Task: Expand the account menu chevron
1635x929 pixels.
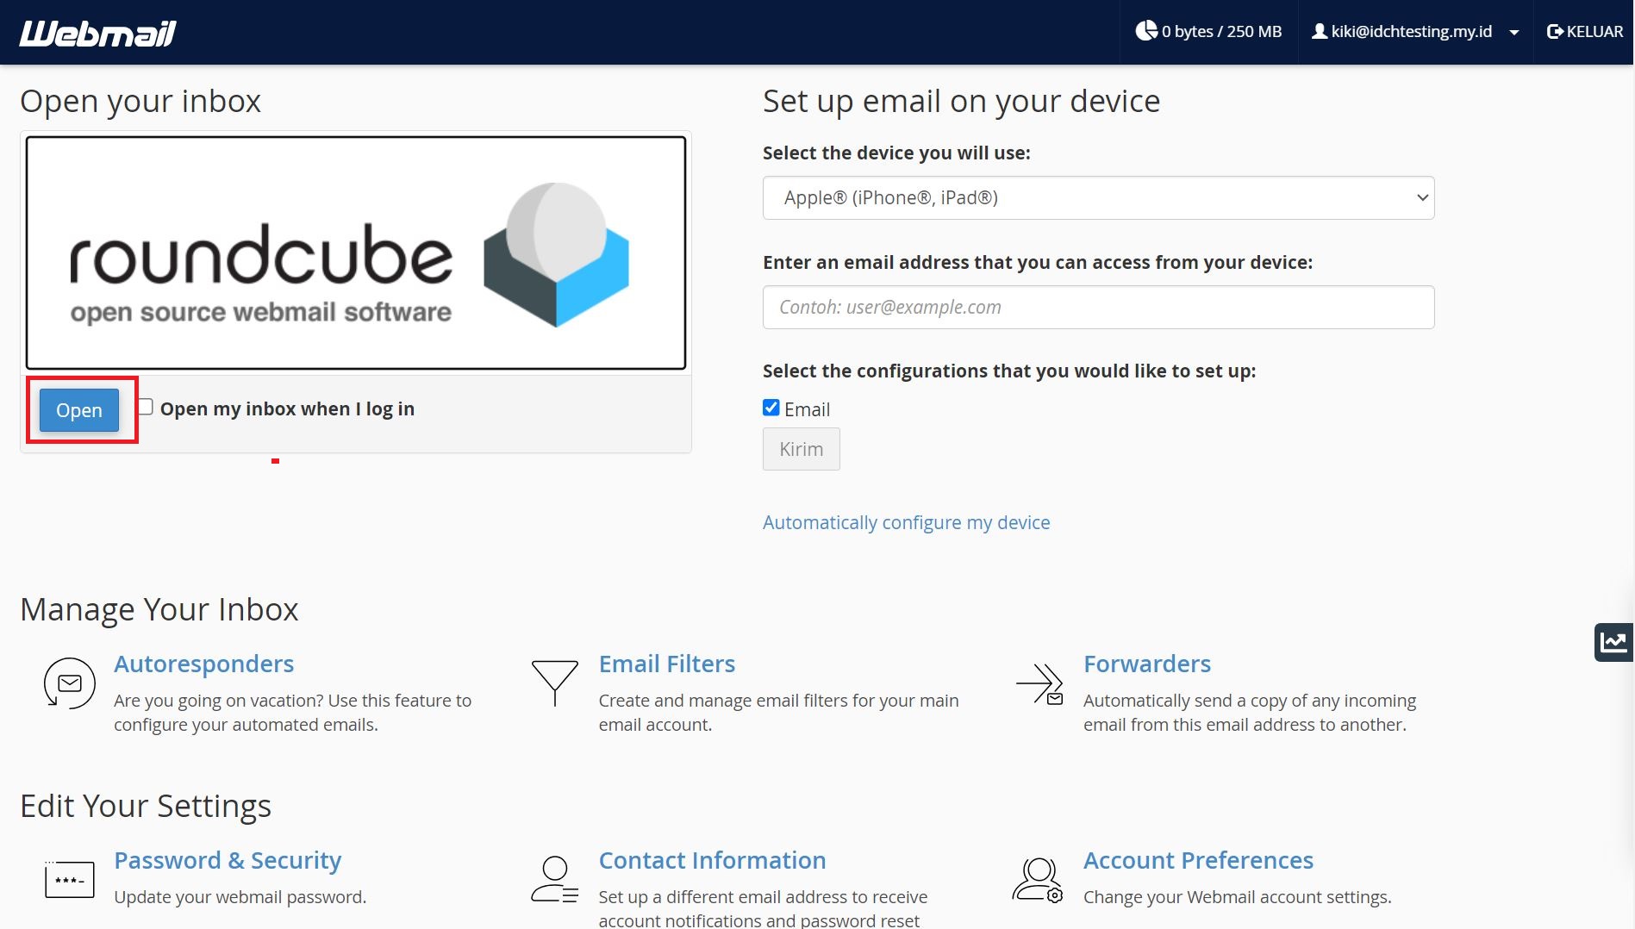Action: pyautogui.click(x=1514, y=31)
